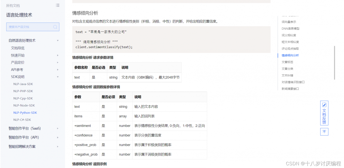Expand 智能创作平台 (API)
The width and height of the screenshot is (344, 168).
click(57, 138)
